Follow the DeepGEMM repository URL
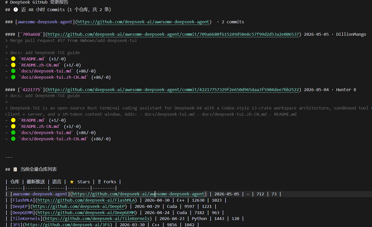The width and height of the screenshot is (372, 227). pyautogui.click(x=86, y=212)
